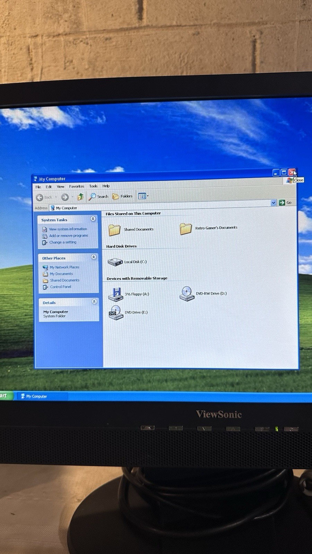
Task: Open the Favorites menu
Action: tap(77, 186)
